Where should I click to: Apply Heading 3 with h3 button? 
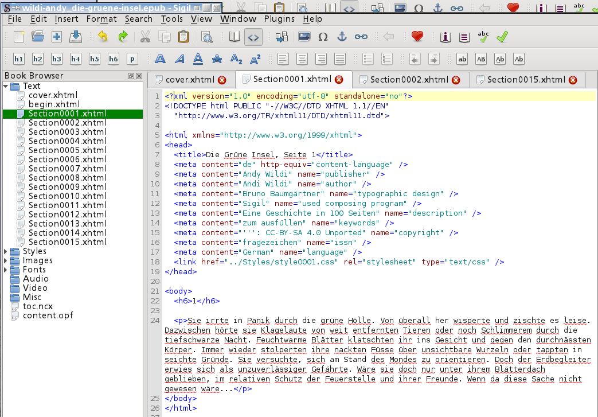(x=57, y=59)
